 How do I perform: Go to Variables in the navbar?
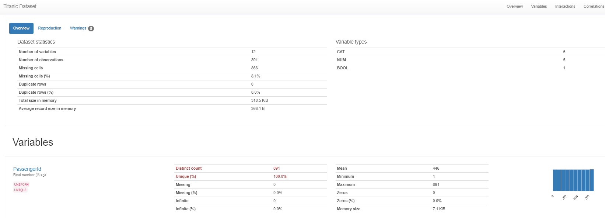point(539,6)
